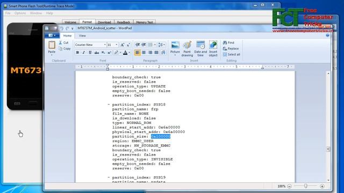This screenshot has width=344, height=193.
Task: Open the blue WordPad application menu button
Action: (52, 35)
